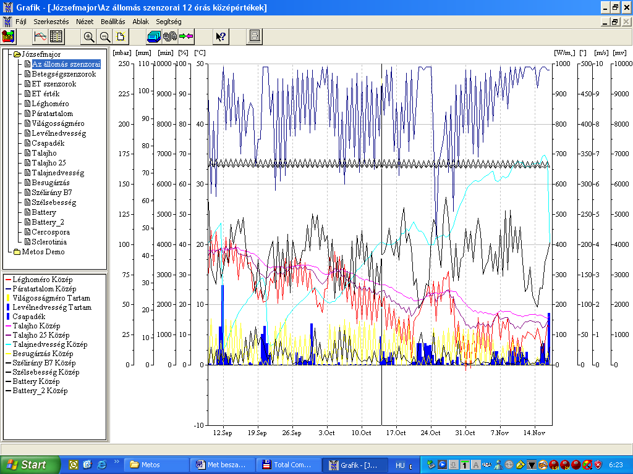The image size is (633, 474).
Task: Switch to graph view toolbar icon
Action: tap(40, 37)
